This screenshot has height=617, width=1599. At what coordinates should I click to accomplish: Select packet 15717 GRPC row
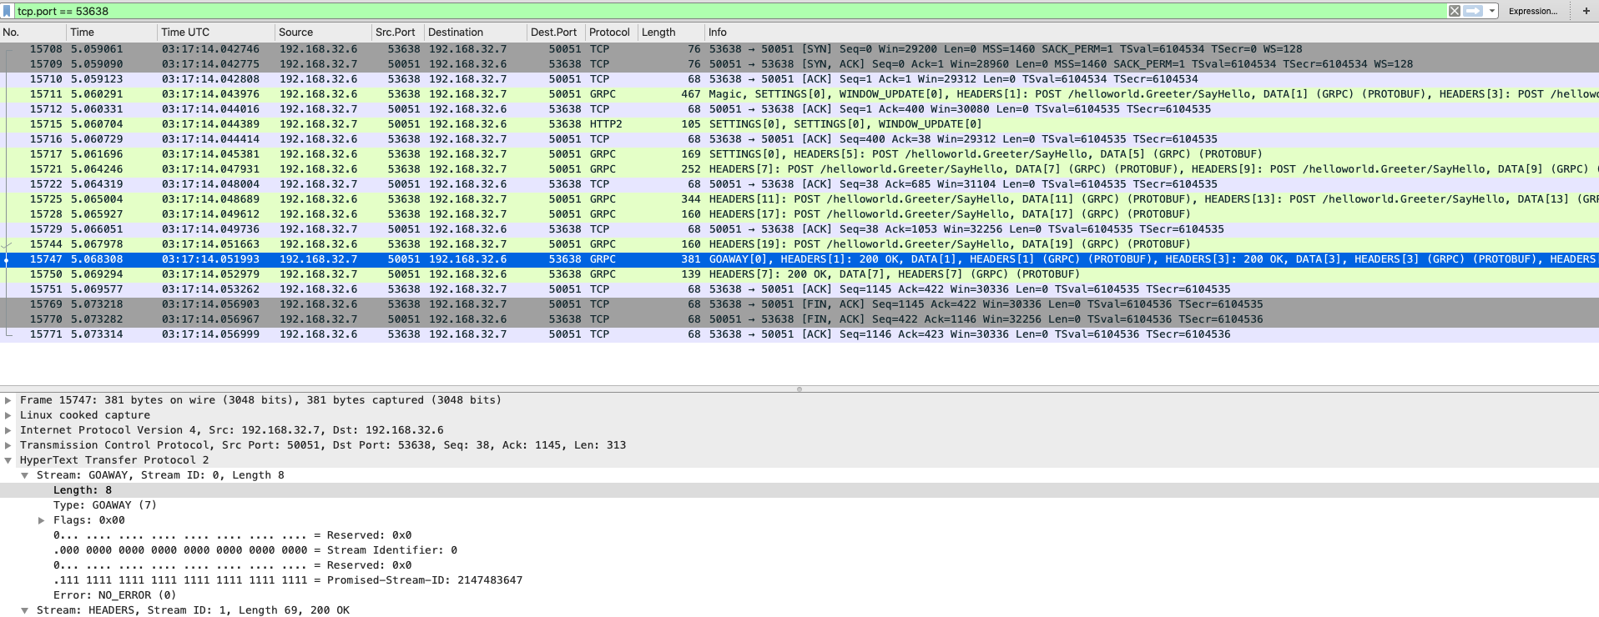[x=799, y=154]
